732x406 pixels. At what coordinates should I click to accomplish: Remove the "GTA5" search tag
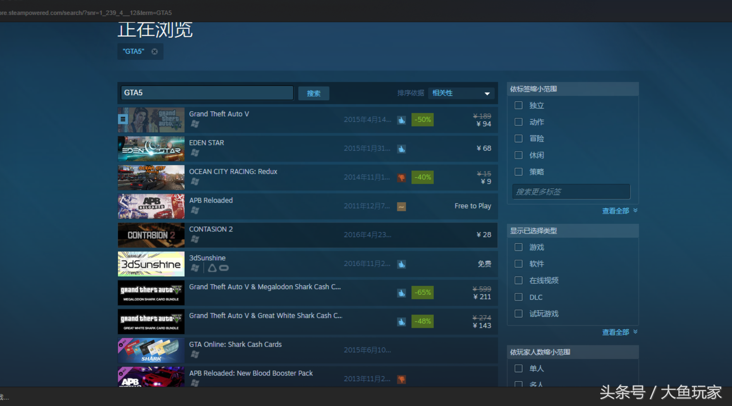tap(154, 51)
